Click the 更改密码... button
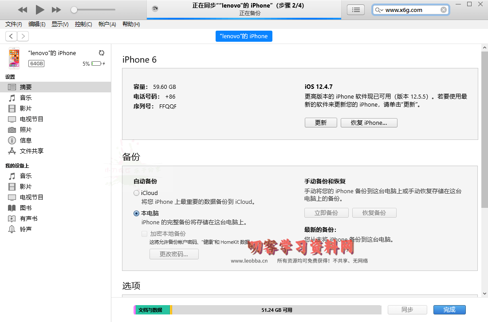This screenshot has height=322, width=488. [174, 254]
